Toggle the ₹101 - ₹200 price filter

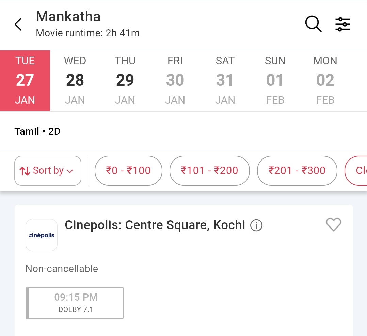[209, 171]
